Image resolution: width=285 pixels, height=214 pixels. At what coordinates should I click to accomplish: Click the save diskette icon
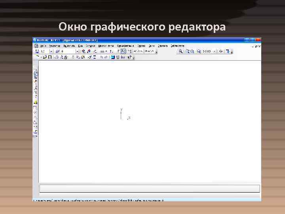pos(49,57)
